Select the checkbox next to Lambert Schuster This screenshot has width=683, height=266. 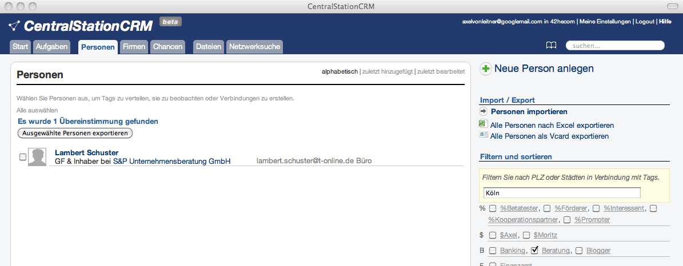pyautogui.click(x=23, y=157)
